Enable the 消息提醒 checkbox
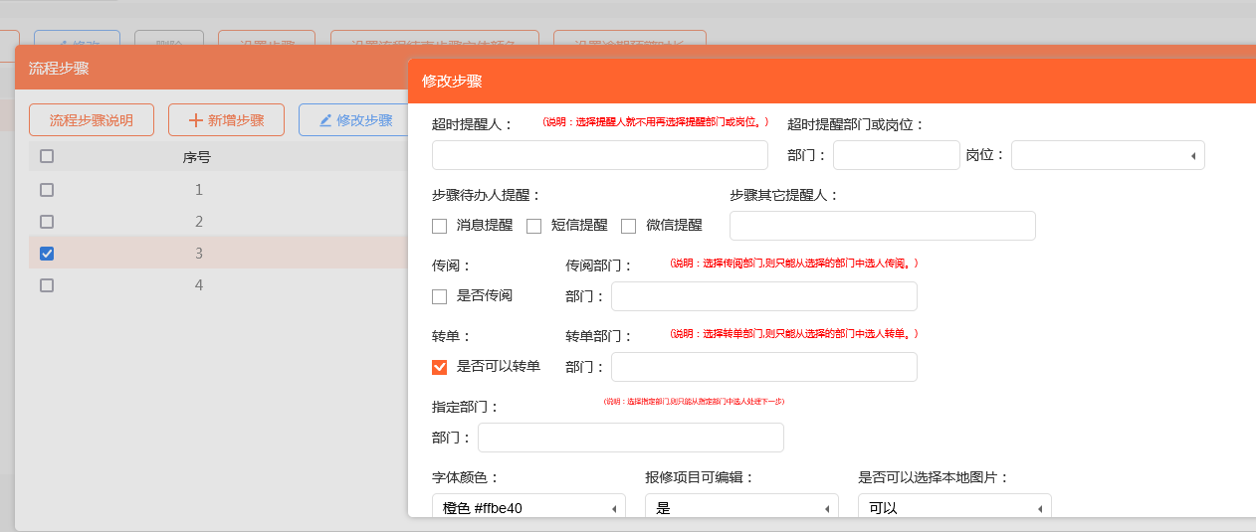This screenshot has height=532, width=1256. (x=439, y=226)
